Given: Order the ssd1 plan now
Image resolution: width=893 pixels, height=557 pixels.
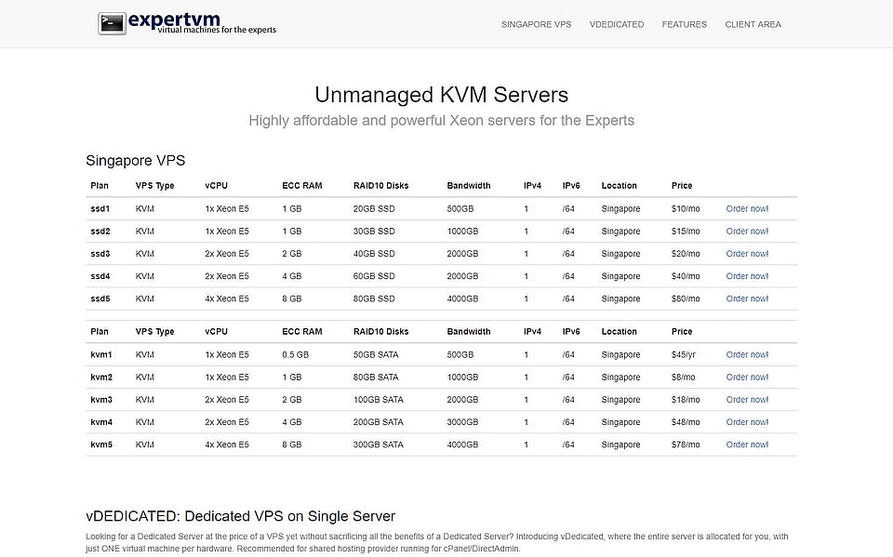Looking at the screenshot, I should pos(747,209).
